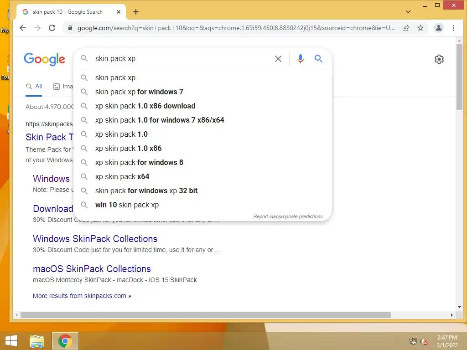Image resolution: width=467 pixels, height=350 pixels.
Task: Switch to the All results tab
Action: tap(34, 87)
